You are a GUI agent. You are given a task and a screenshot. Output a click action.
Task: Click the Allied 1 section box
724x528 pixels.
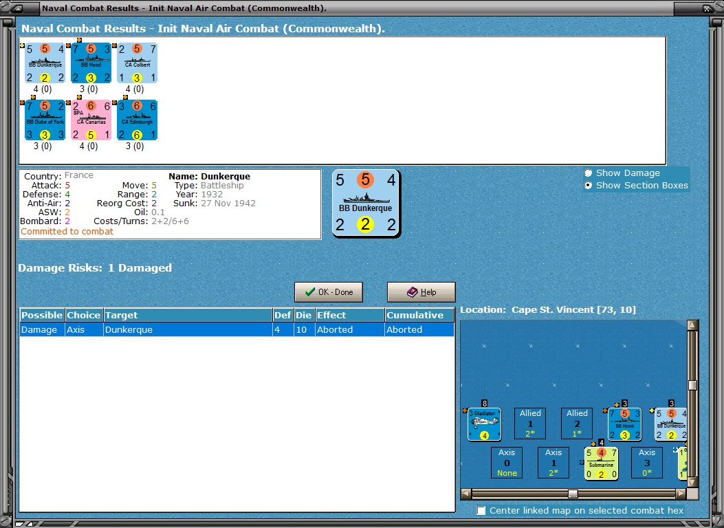530,423
